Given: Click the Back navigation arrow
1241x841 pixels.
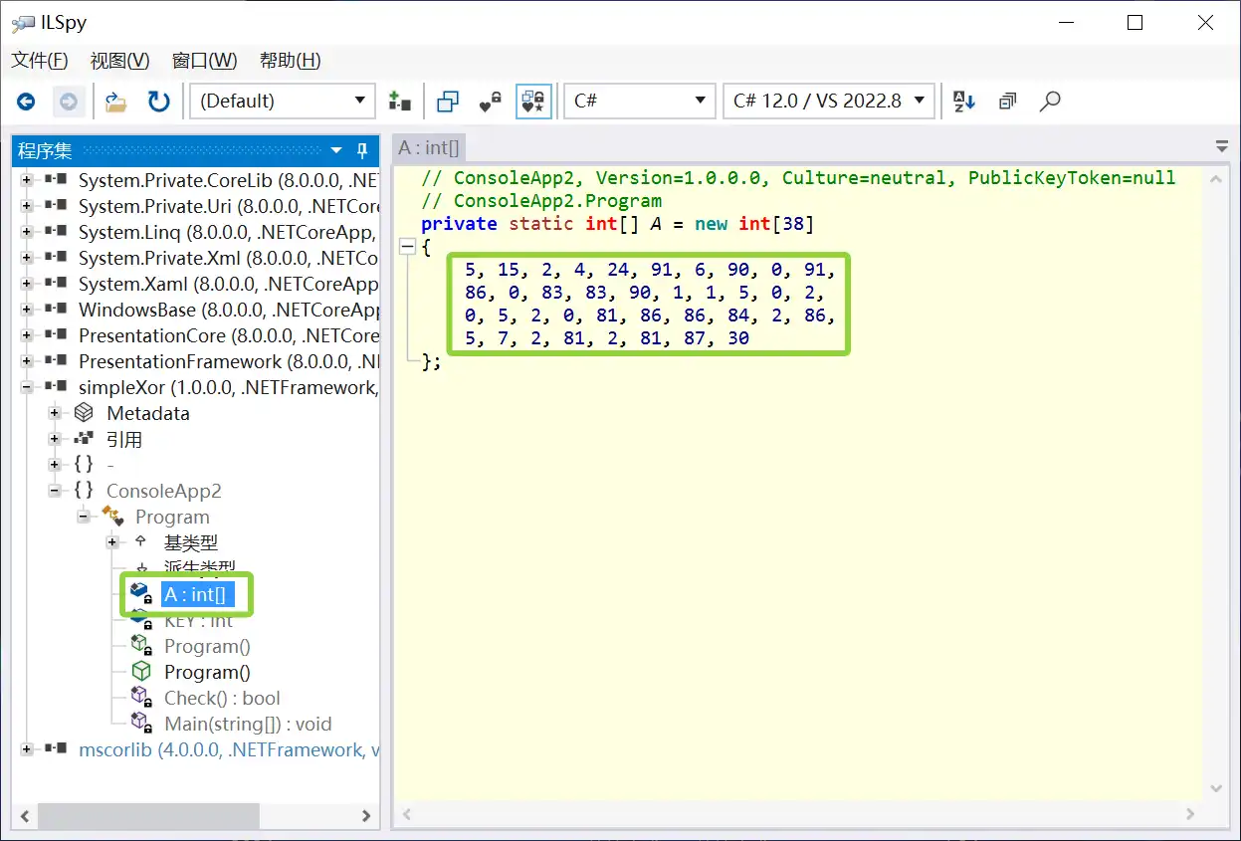Looking at the screenshot, I should 26,101.
